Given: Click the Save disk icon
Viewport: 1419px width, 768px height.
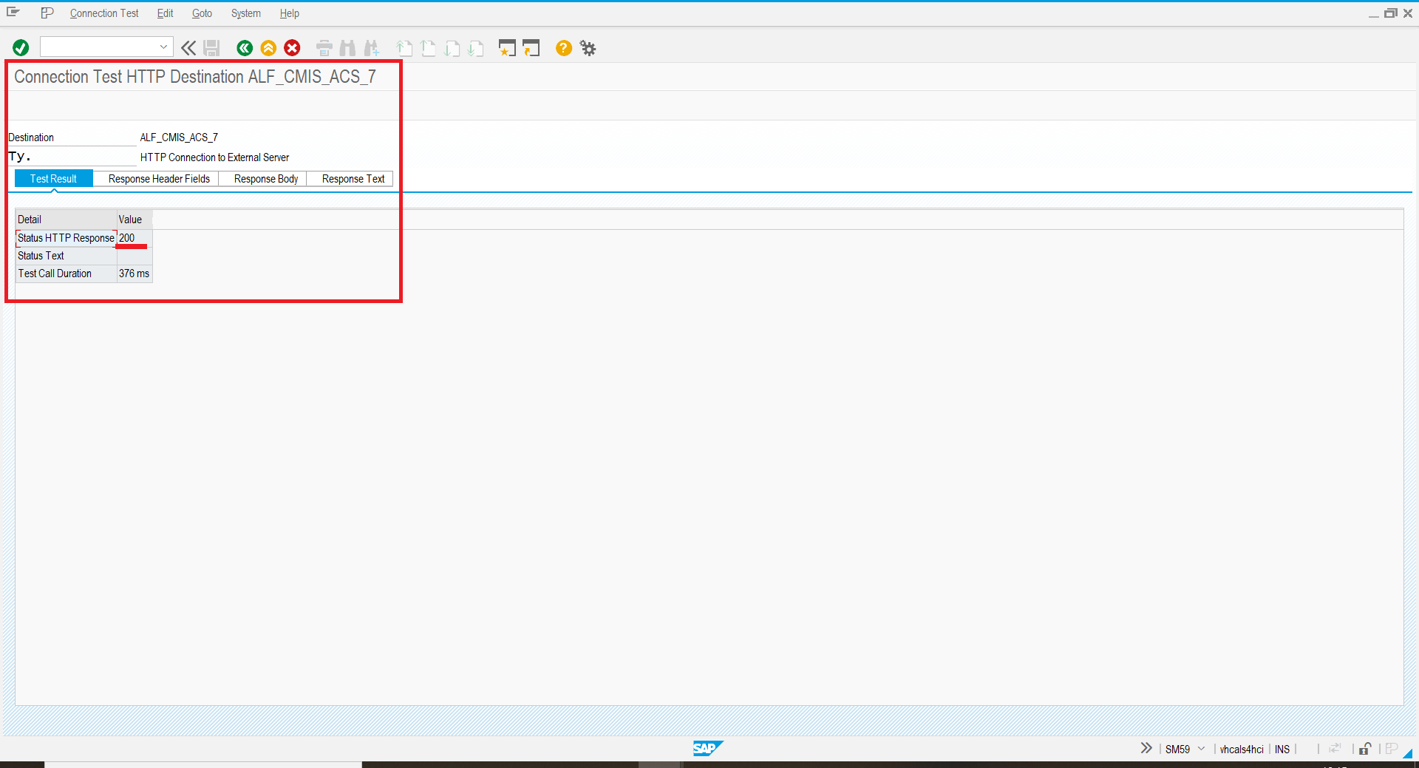Looking at the screenshot, I should pyautogui.click(x=212, y=48).
